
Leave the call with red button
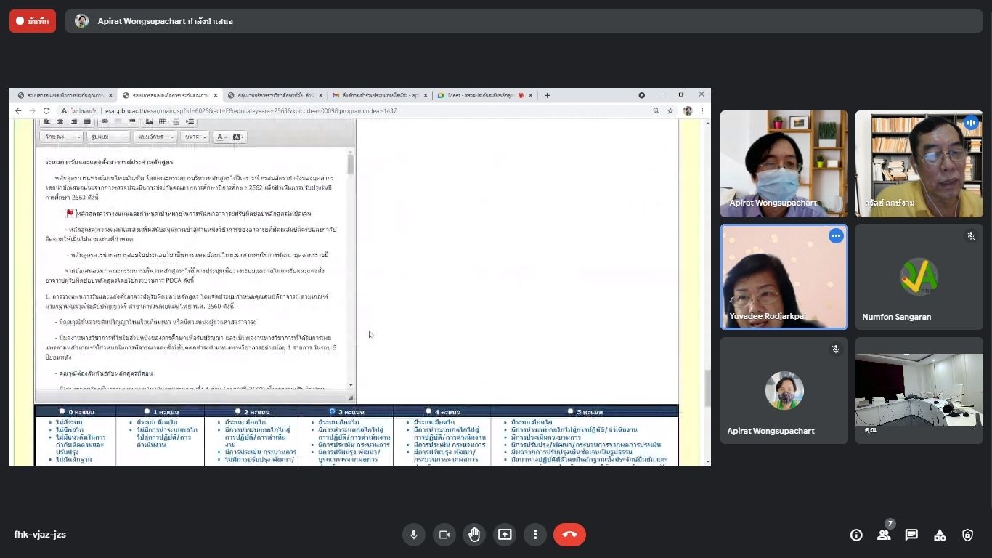569,535
